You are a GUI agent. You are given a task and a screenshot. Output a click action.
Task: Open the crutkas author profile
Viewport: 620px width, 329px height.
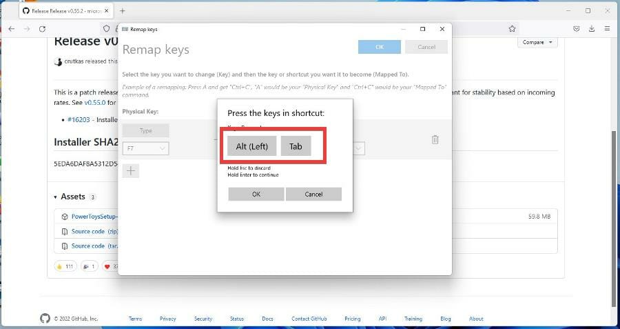click(x=74, y=61)
